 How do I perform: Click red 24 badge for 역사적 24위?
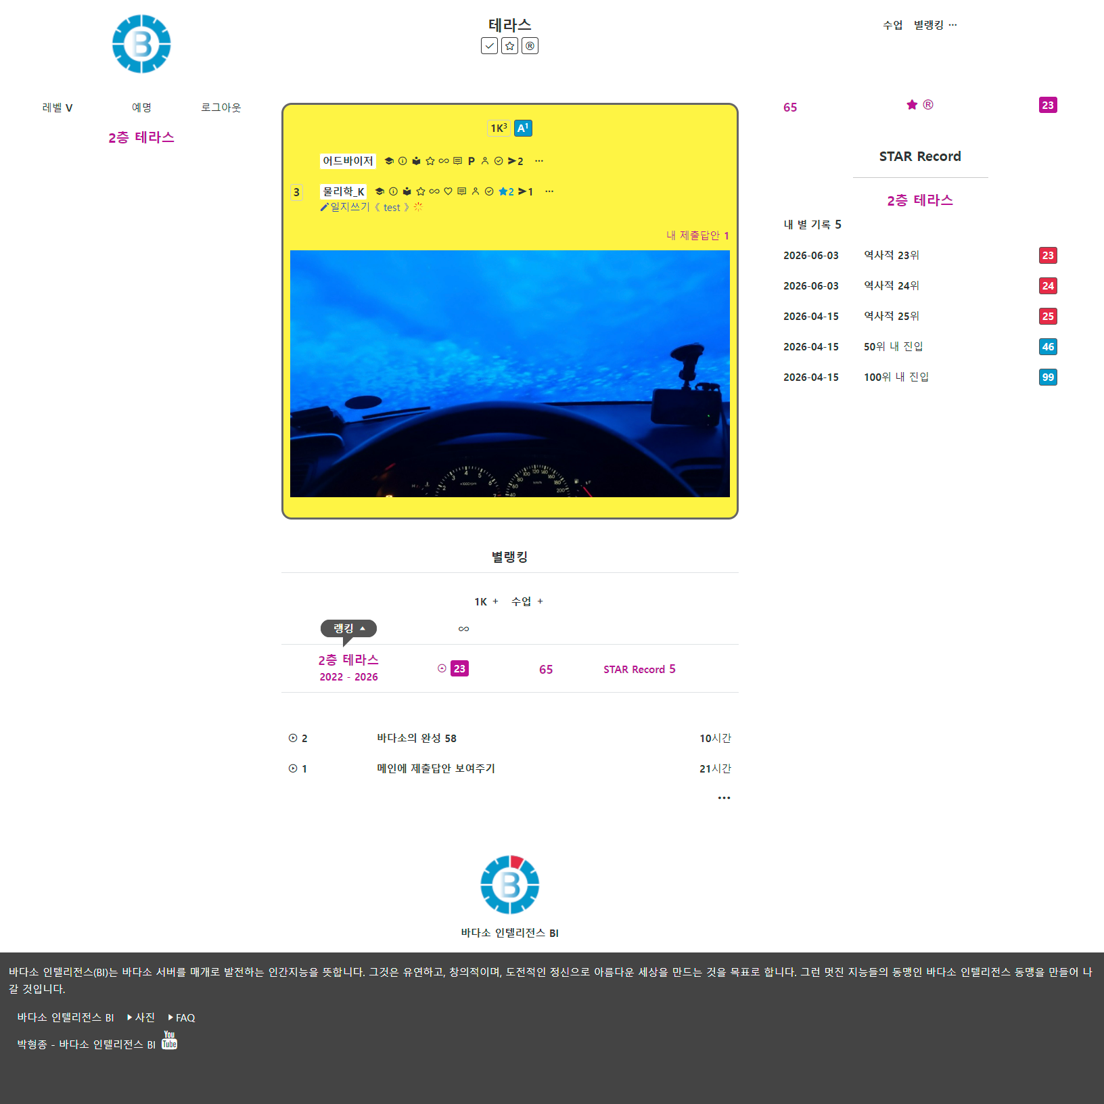1048,285
